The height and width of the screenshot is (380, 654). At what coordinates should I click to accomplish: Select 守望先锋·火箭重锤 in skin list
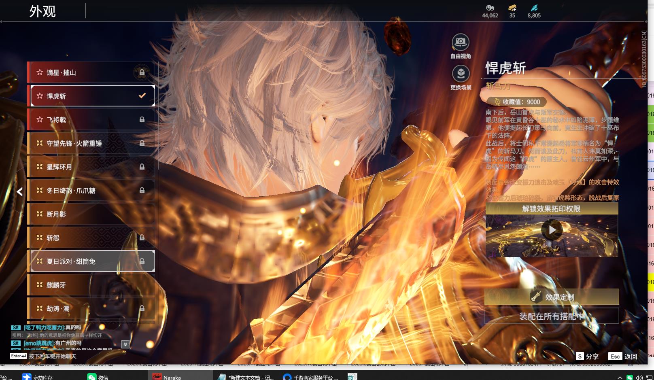[91, 143]
